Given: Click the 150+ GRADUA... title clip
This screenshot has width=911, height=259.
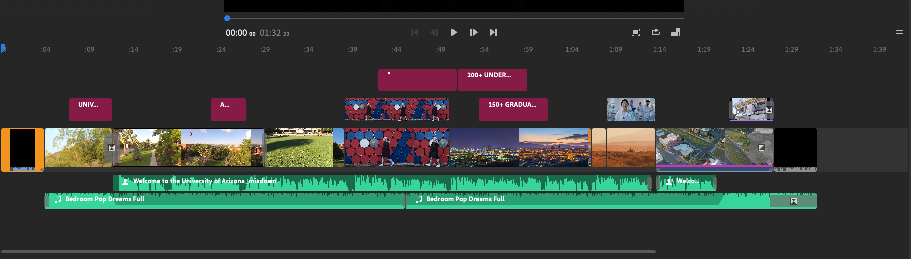Looking at the screenshot, I should [513, 110].
